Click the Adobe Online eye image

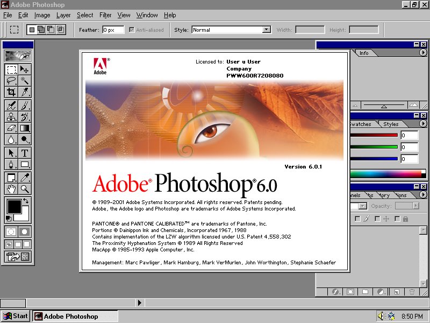point(18,56)
